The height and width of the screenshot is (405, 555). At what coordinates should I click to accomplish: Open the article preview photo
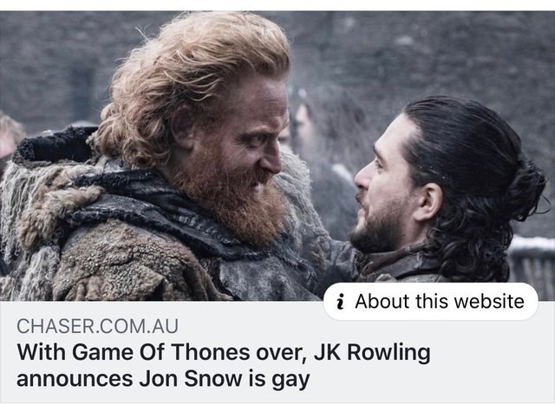click(x=277, y=156)
